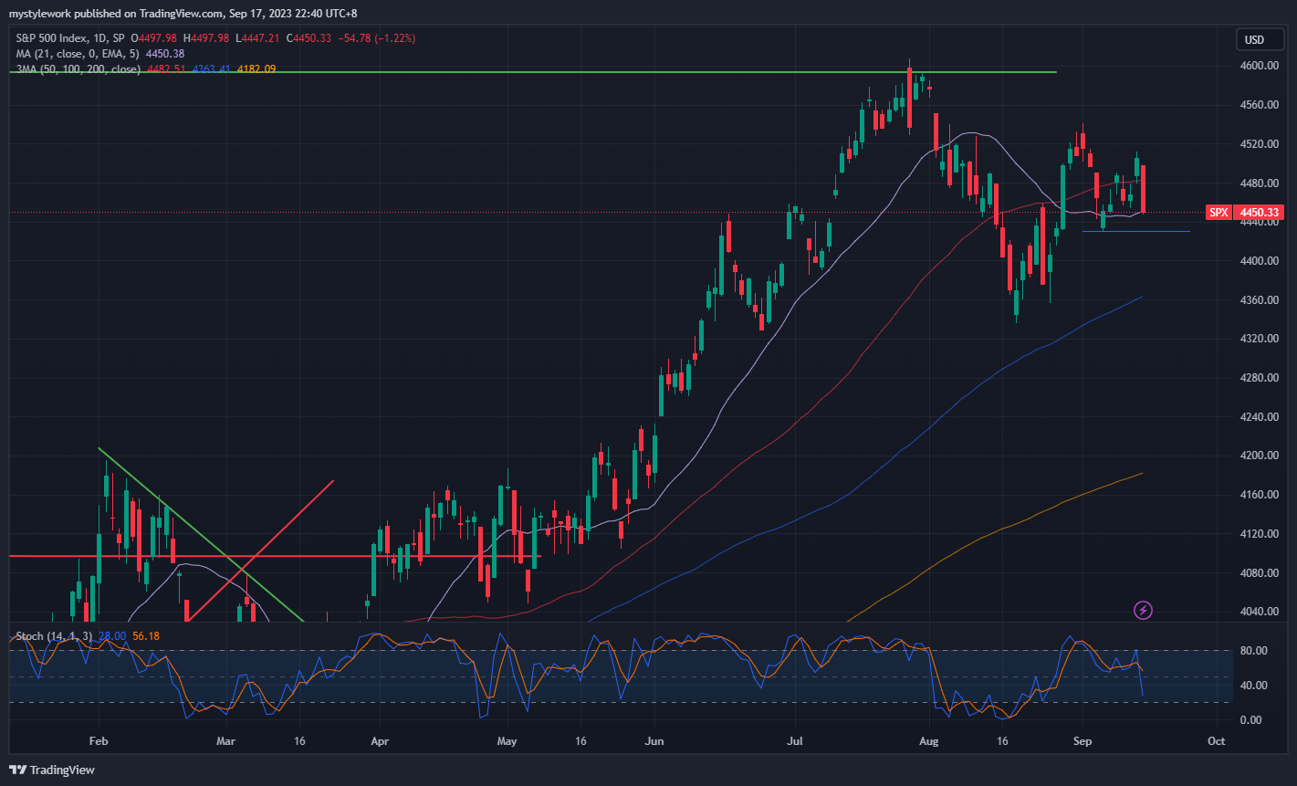Select the 3MA (50, 100, 200, close) legend

coord(79,69)
